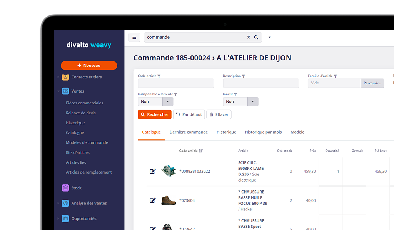
Task: Open the dropdown arrow beside search bar
Action: point(270,37)
